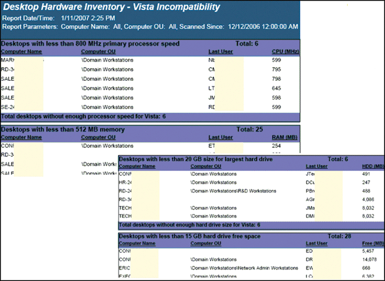385x281 pixels.
Task: Click 'Total: 6' in largest hard drive heading
Action: (338, 159)
